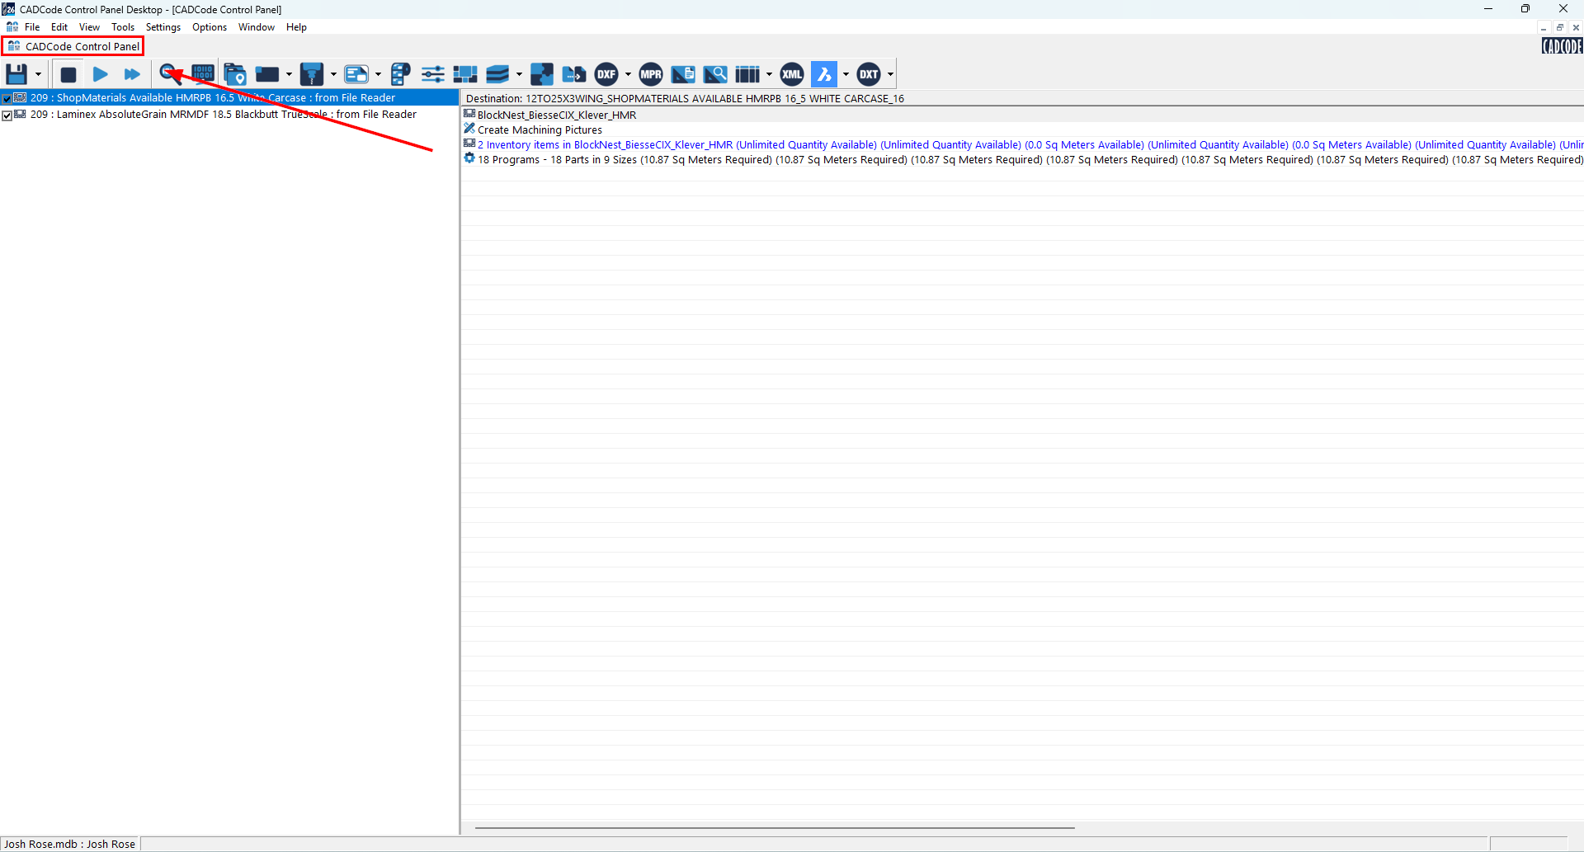This screenshot has height=852, width=1584.
Task: Click the fast-forward double arrow button
Action: coord(132,74)
